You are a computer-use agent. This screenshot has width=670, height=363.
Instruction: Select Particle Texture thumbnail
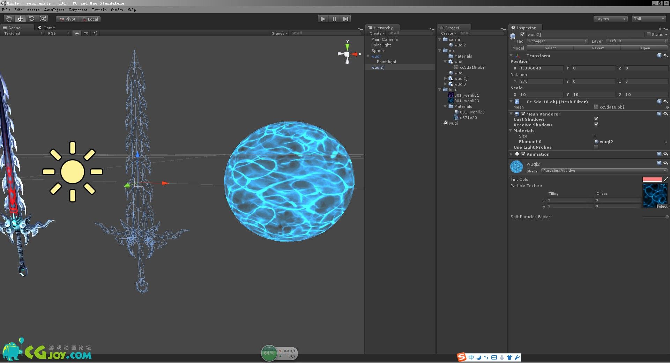pyautogui.click(x=655, y=195)
